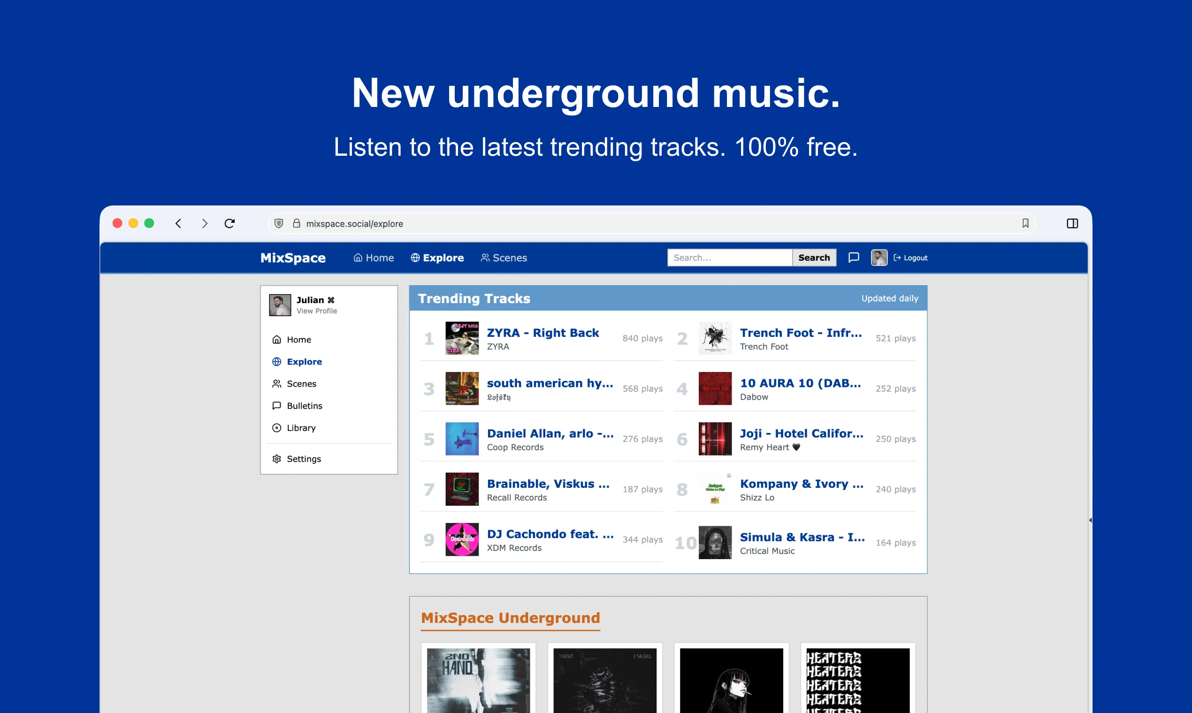Select the Explore globe icon in the navbar
Viewport: 1192px width, 713px height.
(x=415, y=258)
